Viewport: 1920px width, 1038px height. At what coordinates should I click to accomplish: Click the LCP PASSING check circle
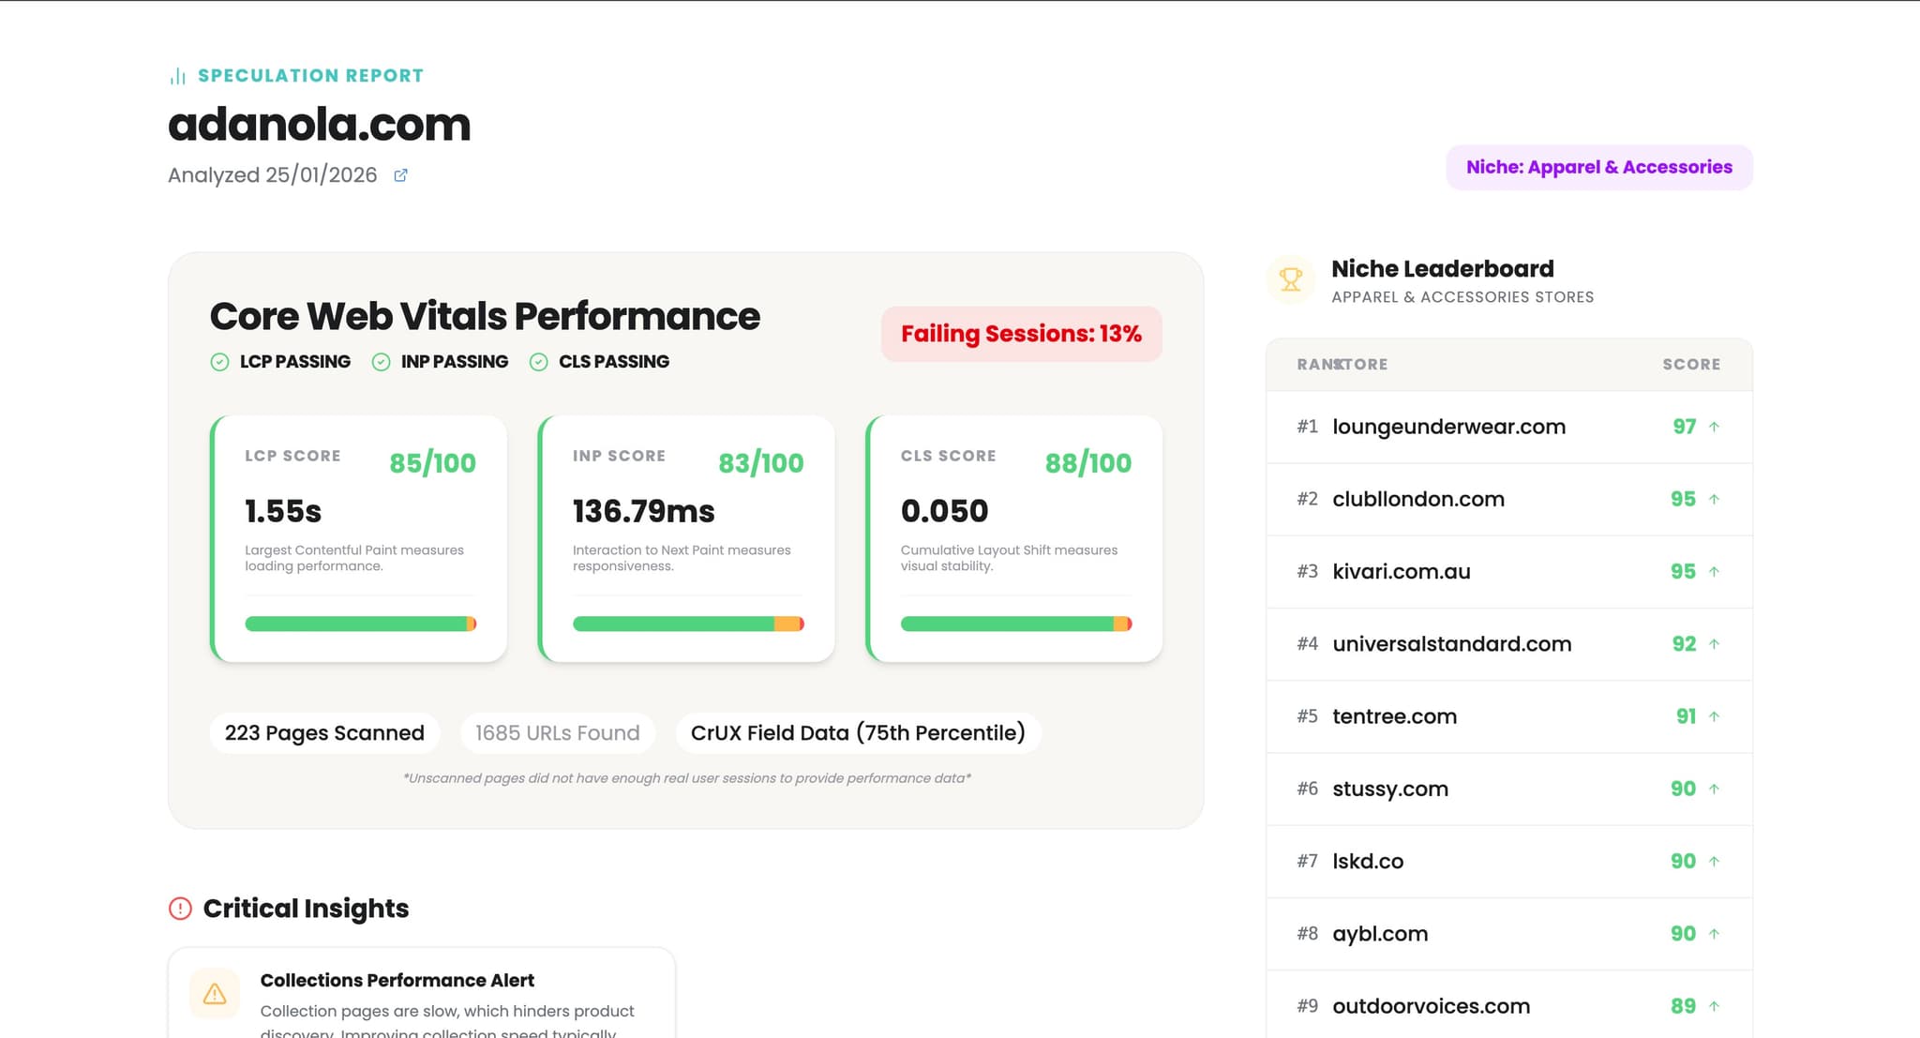click(219, 362)
